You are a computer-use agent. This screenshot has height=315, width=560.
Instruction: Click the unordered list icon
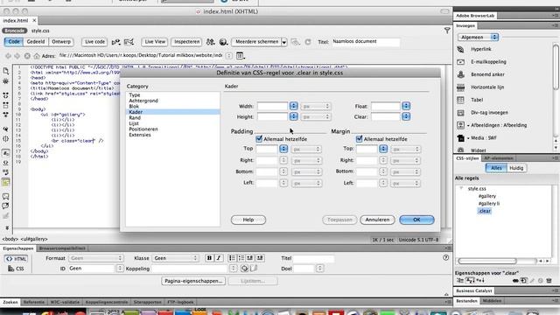(x=232, y=258)
